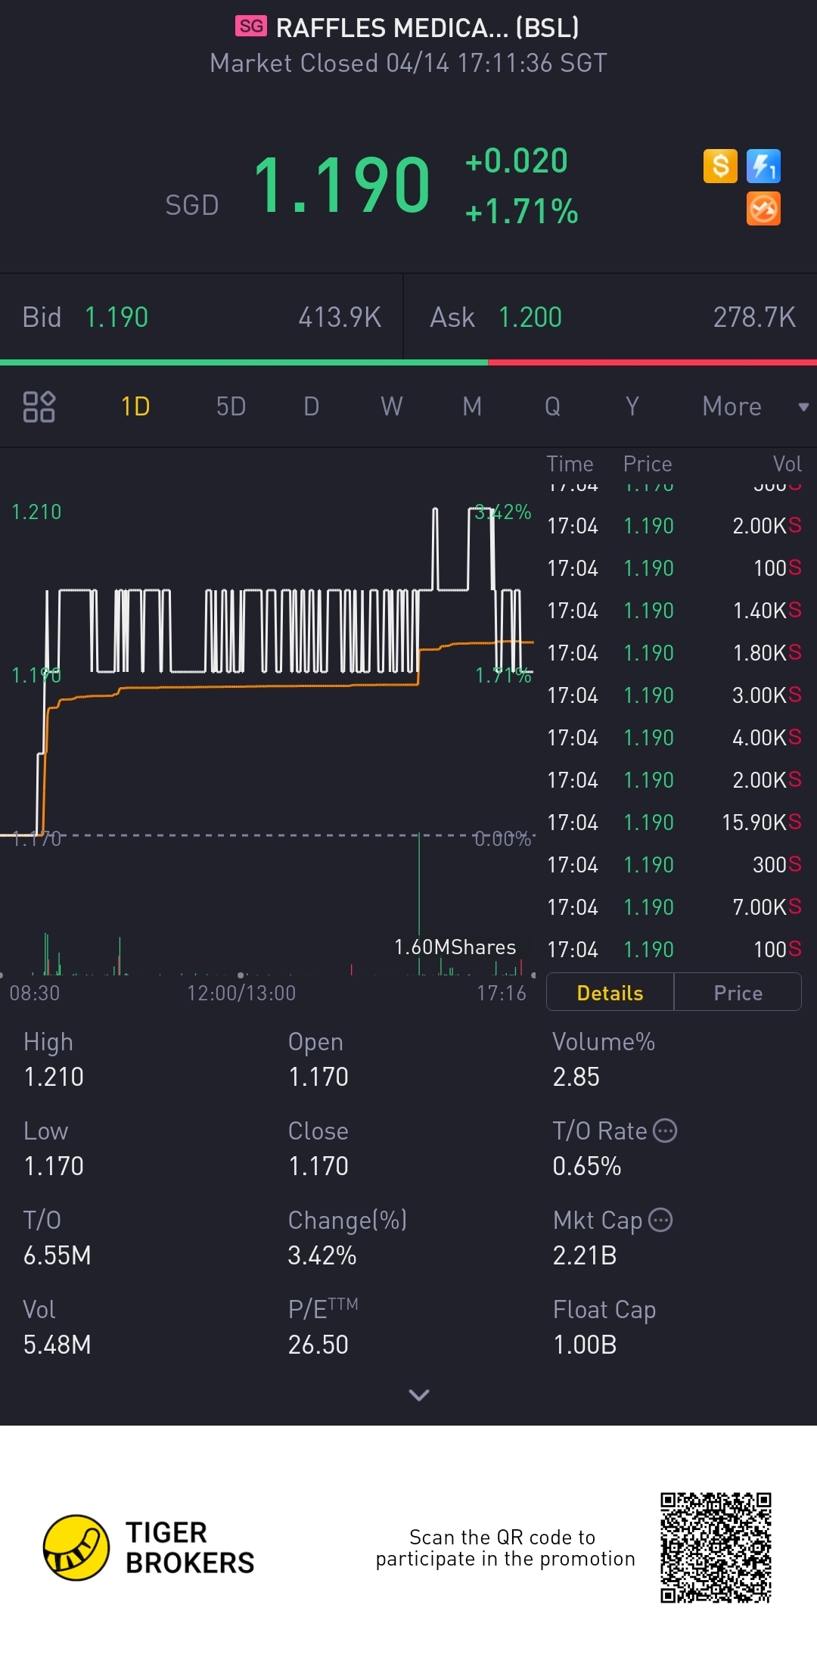Expand more stock details chevron
Viewport: 817px width, 1670px height.
click(419, 1395)
